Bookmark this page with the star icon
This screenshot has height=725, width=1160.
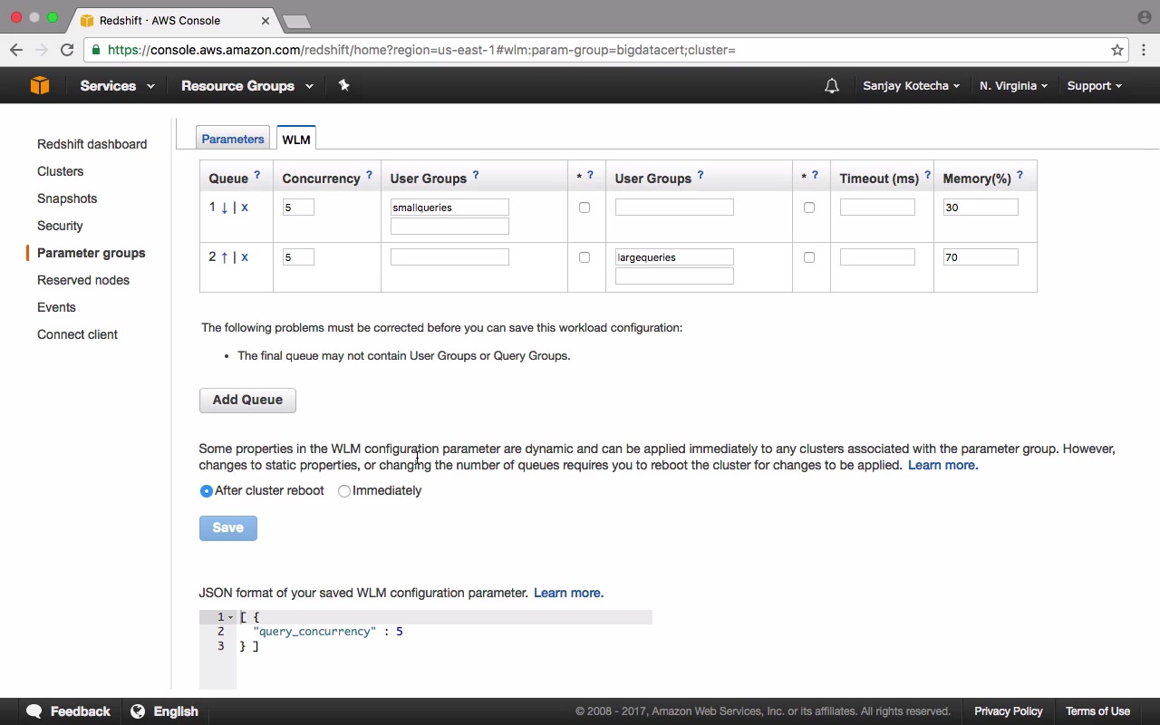[1117, 50]
